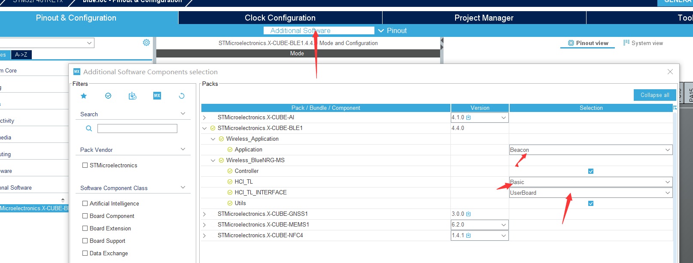Open the X-CUBE-NFC4 version dropdown

(480, 236)
